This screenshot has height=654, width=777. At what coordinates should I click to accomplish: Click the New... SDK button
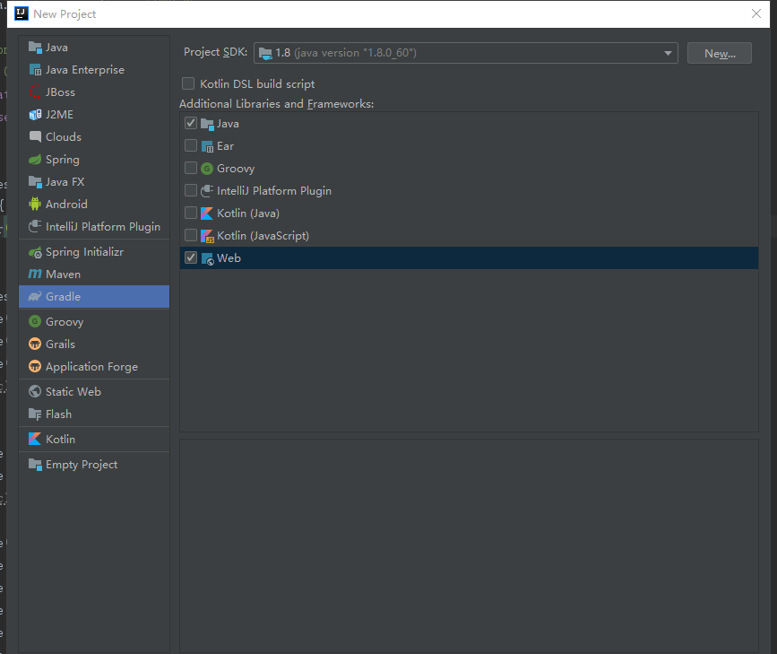coord(720,53)
